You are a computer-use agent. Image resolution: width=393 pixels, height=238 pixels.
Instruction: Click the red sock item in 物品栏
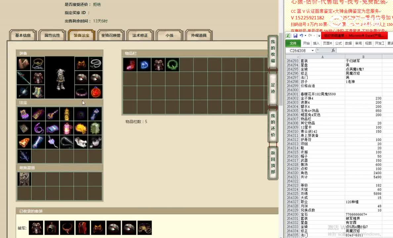(130, 65)
